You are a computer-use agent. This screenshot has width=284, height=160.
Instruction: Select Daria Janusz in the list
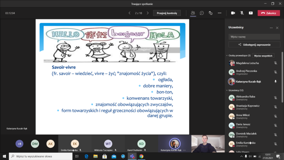coord(253,126)
